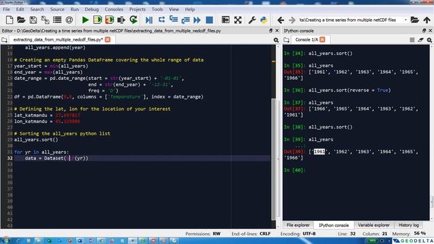Click the highlighted '1961' in console output
Screen dimensions: 434x244
(x=319, y=152)
